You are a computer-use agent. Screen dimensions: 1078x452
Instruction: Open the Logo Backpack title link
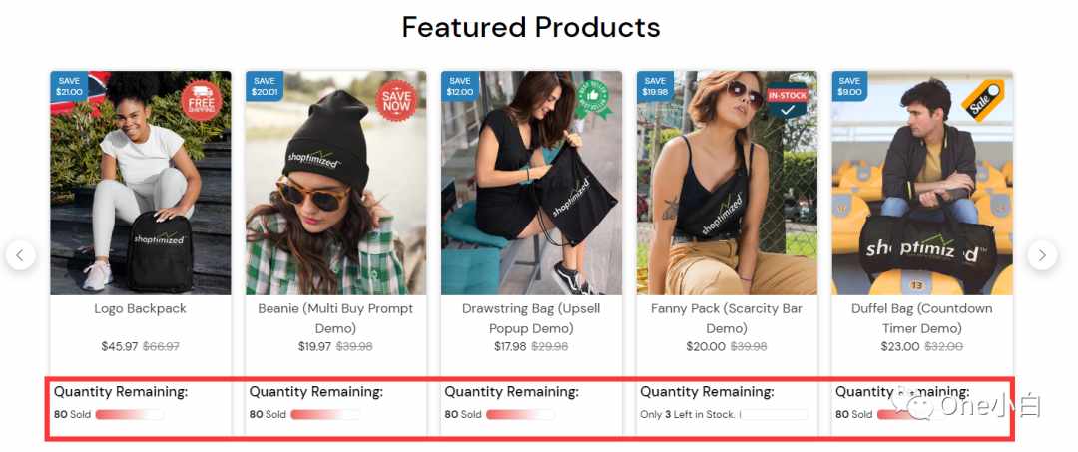(x=141, y=309)
